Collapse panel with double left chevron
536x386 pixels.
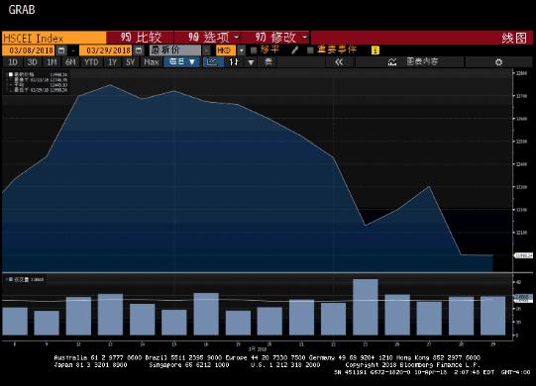coord(339,61)
